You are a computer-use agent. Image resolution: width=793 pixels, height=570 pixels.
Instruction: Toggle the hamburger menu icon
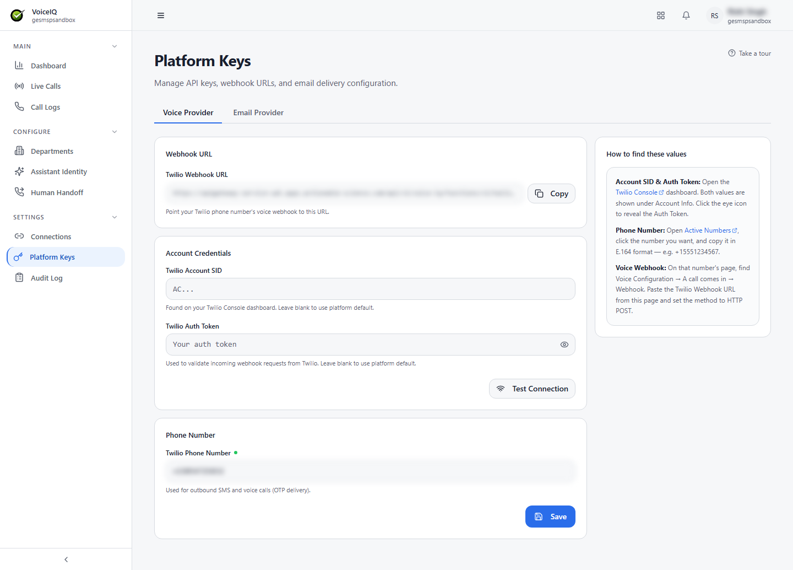(x=161, y=15)
